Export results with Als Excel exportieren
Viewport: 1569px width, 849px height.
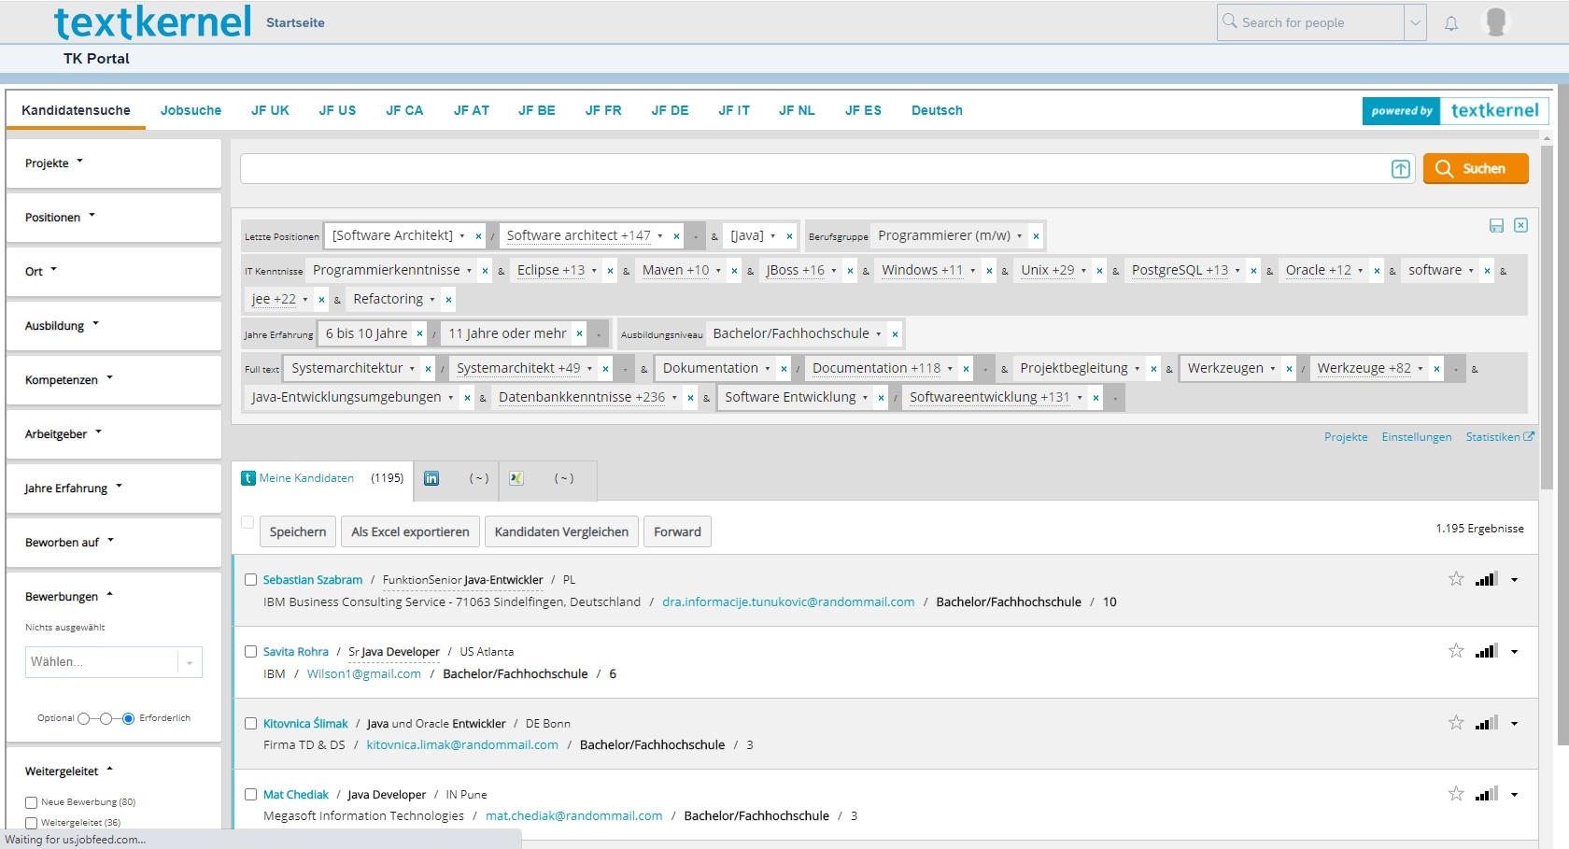click(x=410, y=532)
